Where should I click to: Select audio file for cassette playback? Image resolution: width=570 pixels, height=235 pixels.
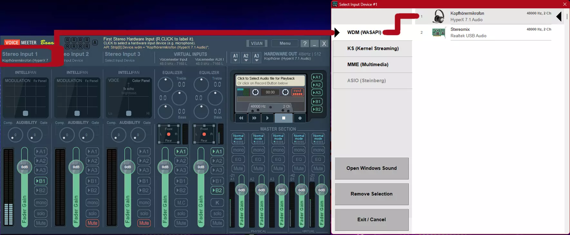pyautogui.click(x=270, y=81)
